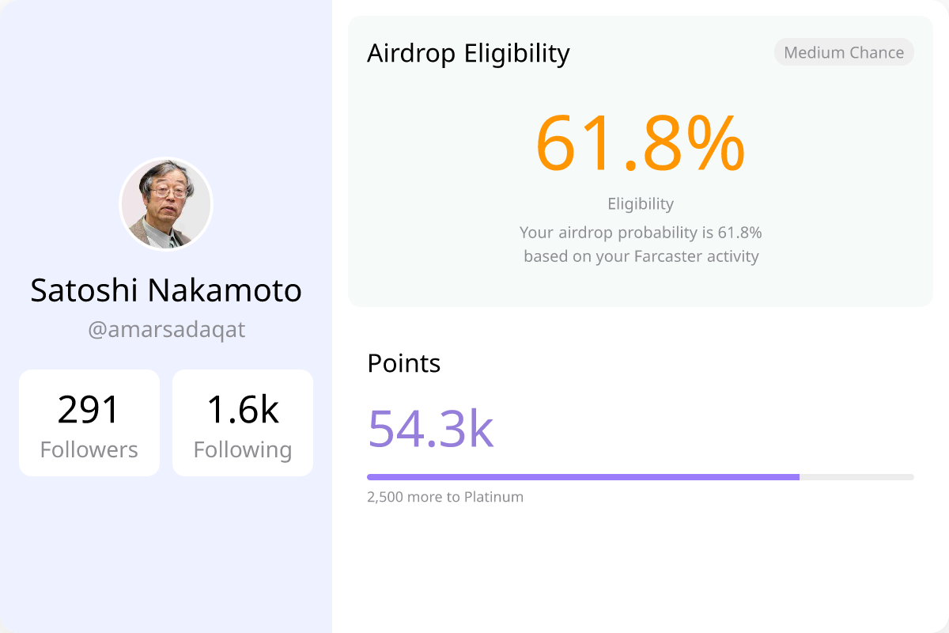949x633 pixels.
Task: Open the 1.6k Following card
Action: tap(243, 423)
